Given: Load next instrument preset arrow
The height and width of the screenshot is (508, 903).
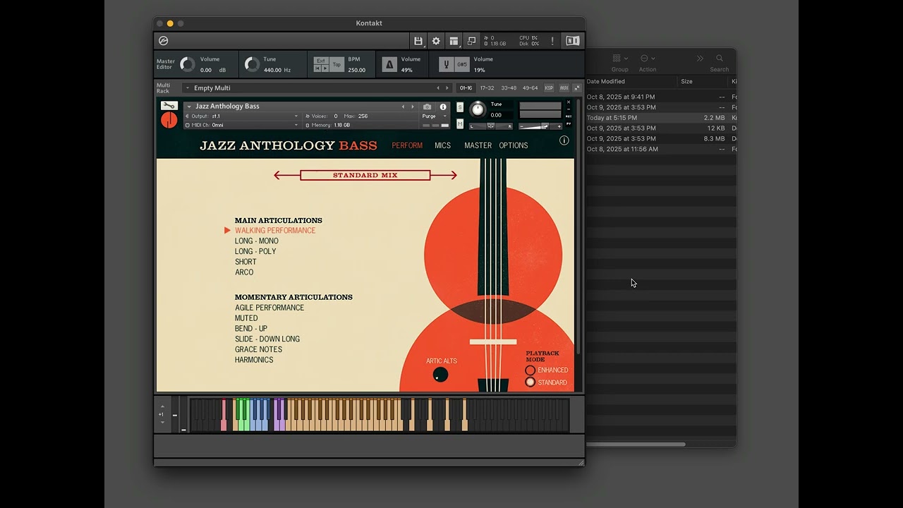Looking at the screenshot, I should [x=413, y=107].
